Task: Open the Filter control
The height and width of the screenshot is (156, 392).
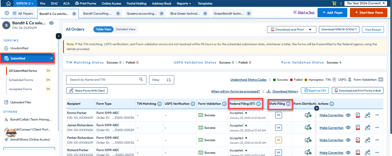Action: [161, 80]
